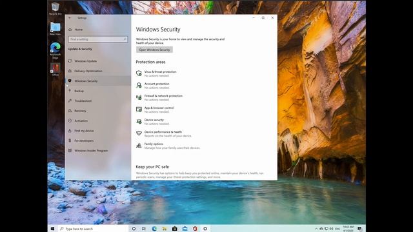
Task: Open Mail from the taskbar
Action: 185,229
